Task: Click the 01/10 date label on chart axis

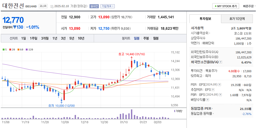Action: (124, 122)
